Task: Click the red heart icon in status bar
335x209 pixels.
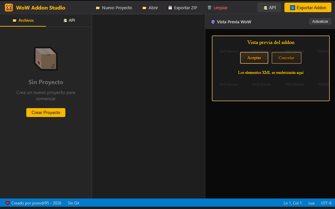Action: (8, 203)
